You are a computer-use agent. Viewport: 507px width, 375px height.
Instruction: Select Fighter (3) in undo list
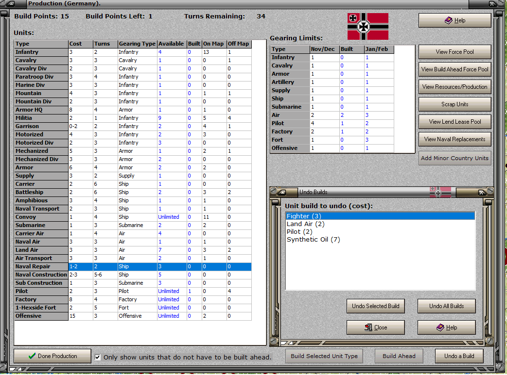tap(380, 216)
